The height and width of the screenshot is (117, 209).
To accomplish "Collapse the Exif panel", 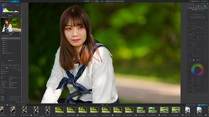I will (1, 63).
